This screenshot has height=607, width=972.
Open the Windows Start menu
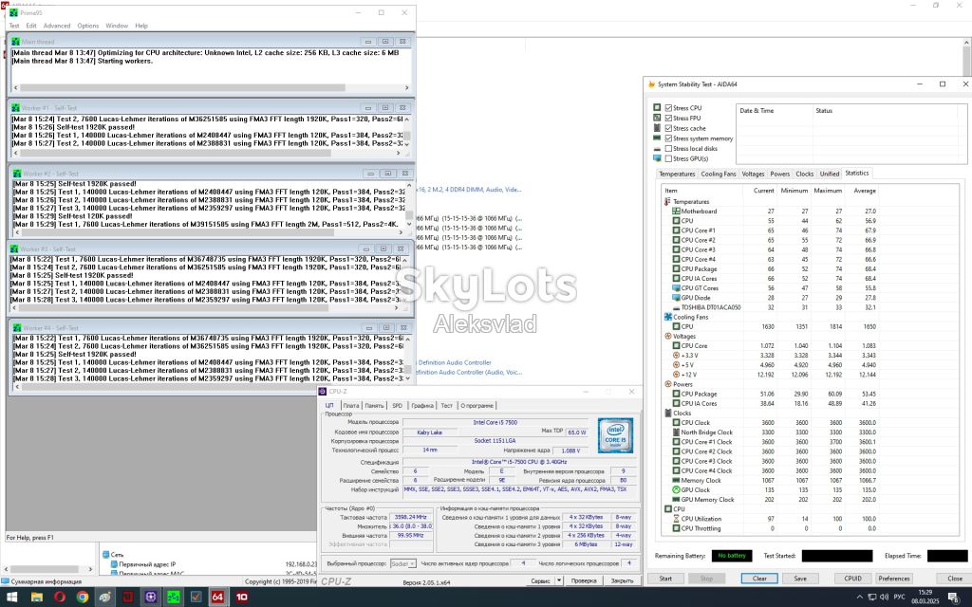12,598
